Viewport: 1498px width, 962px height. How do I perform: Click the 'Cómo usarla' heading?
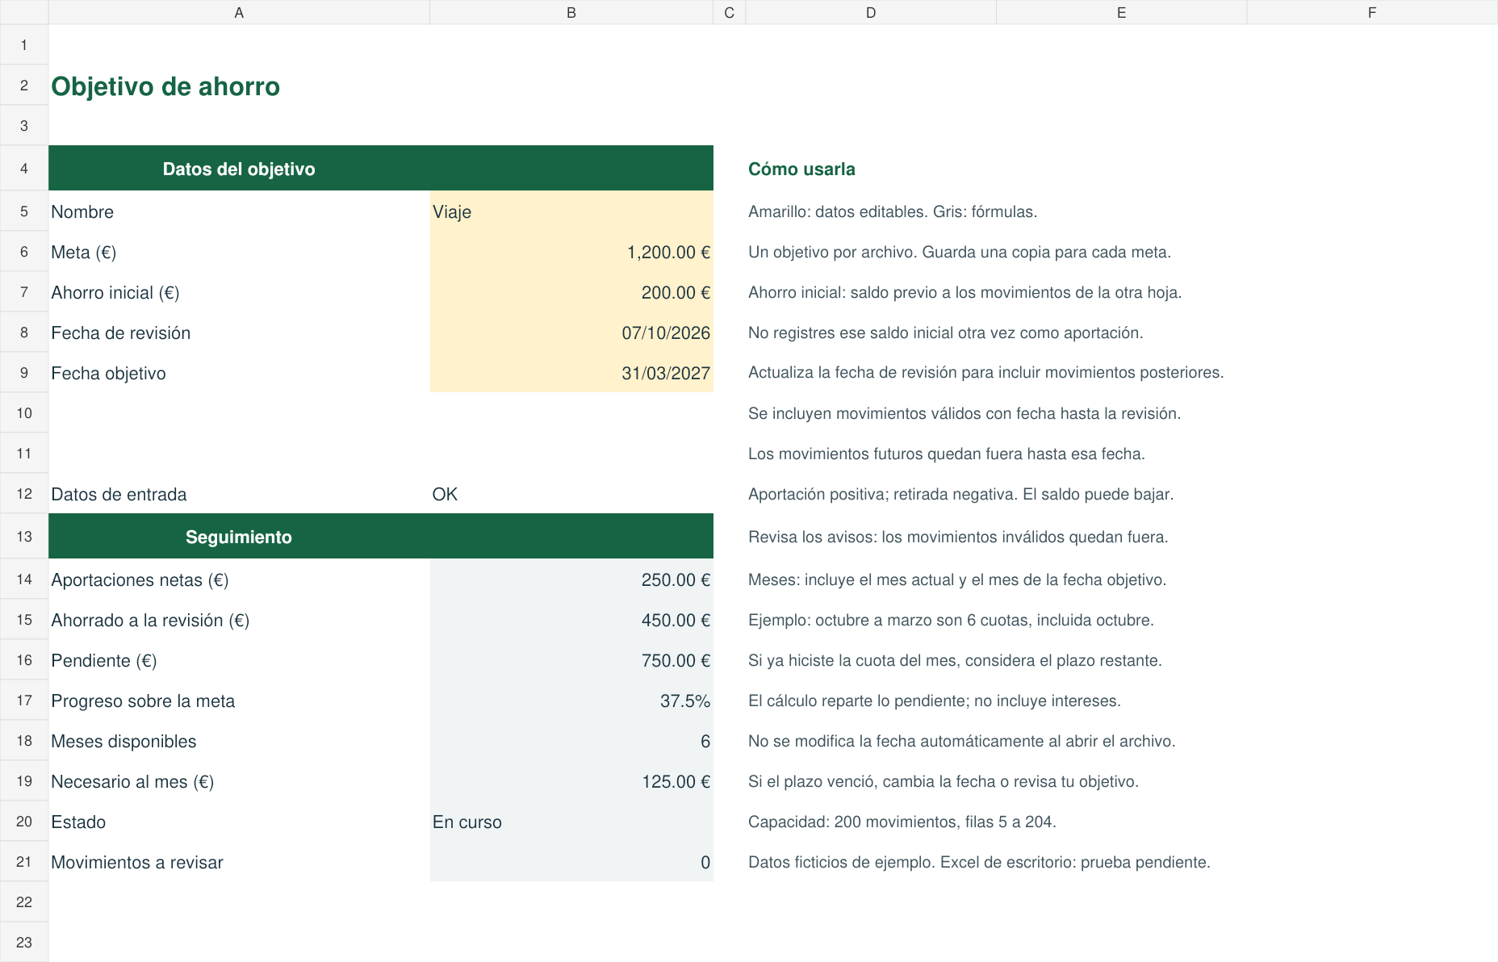[801, 169]
